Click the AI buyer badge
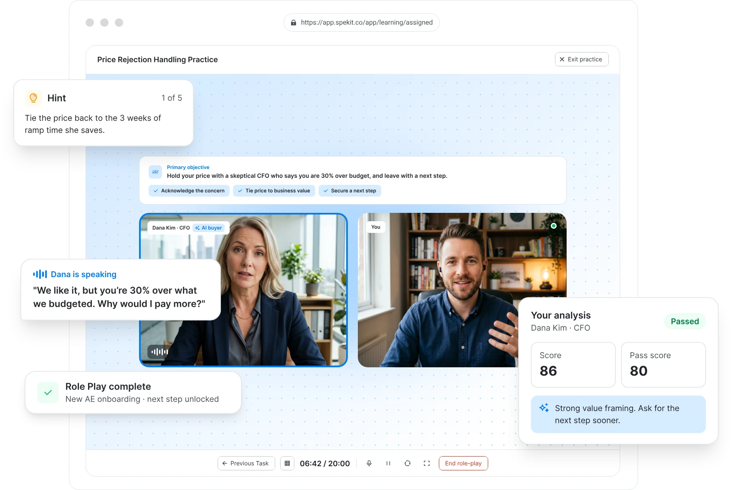Viewport: 732px width, 490px height. (x=209, y=228)
